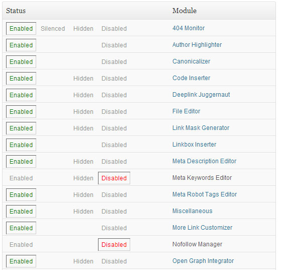Enable the Meta Keywords Editor module
Image resolution: width=281 pixels, height=270 pixels.
pyautogui.click(x=21, y=178)
